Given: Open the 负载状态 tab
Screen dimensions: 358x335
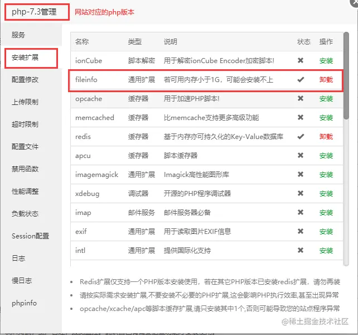Looking at the screenshot, I should 31,214.
